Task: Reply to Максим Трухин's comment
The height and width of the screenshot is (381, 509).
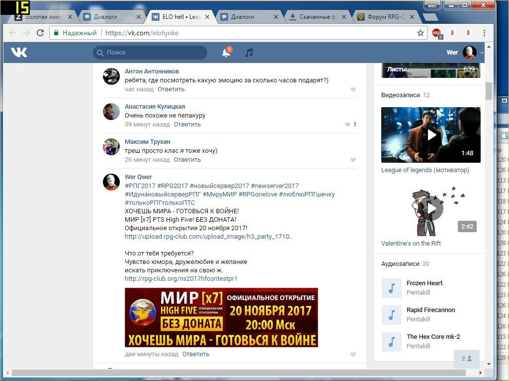Action: point(187,160)
